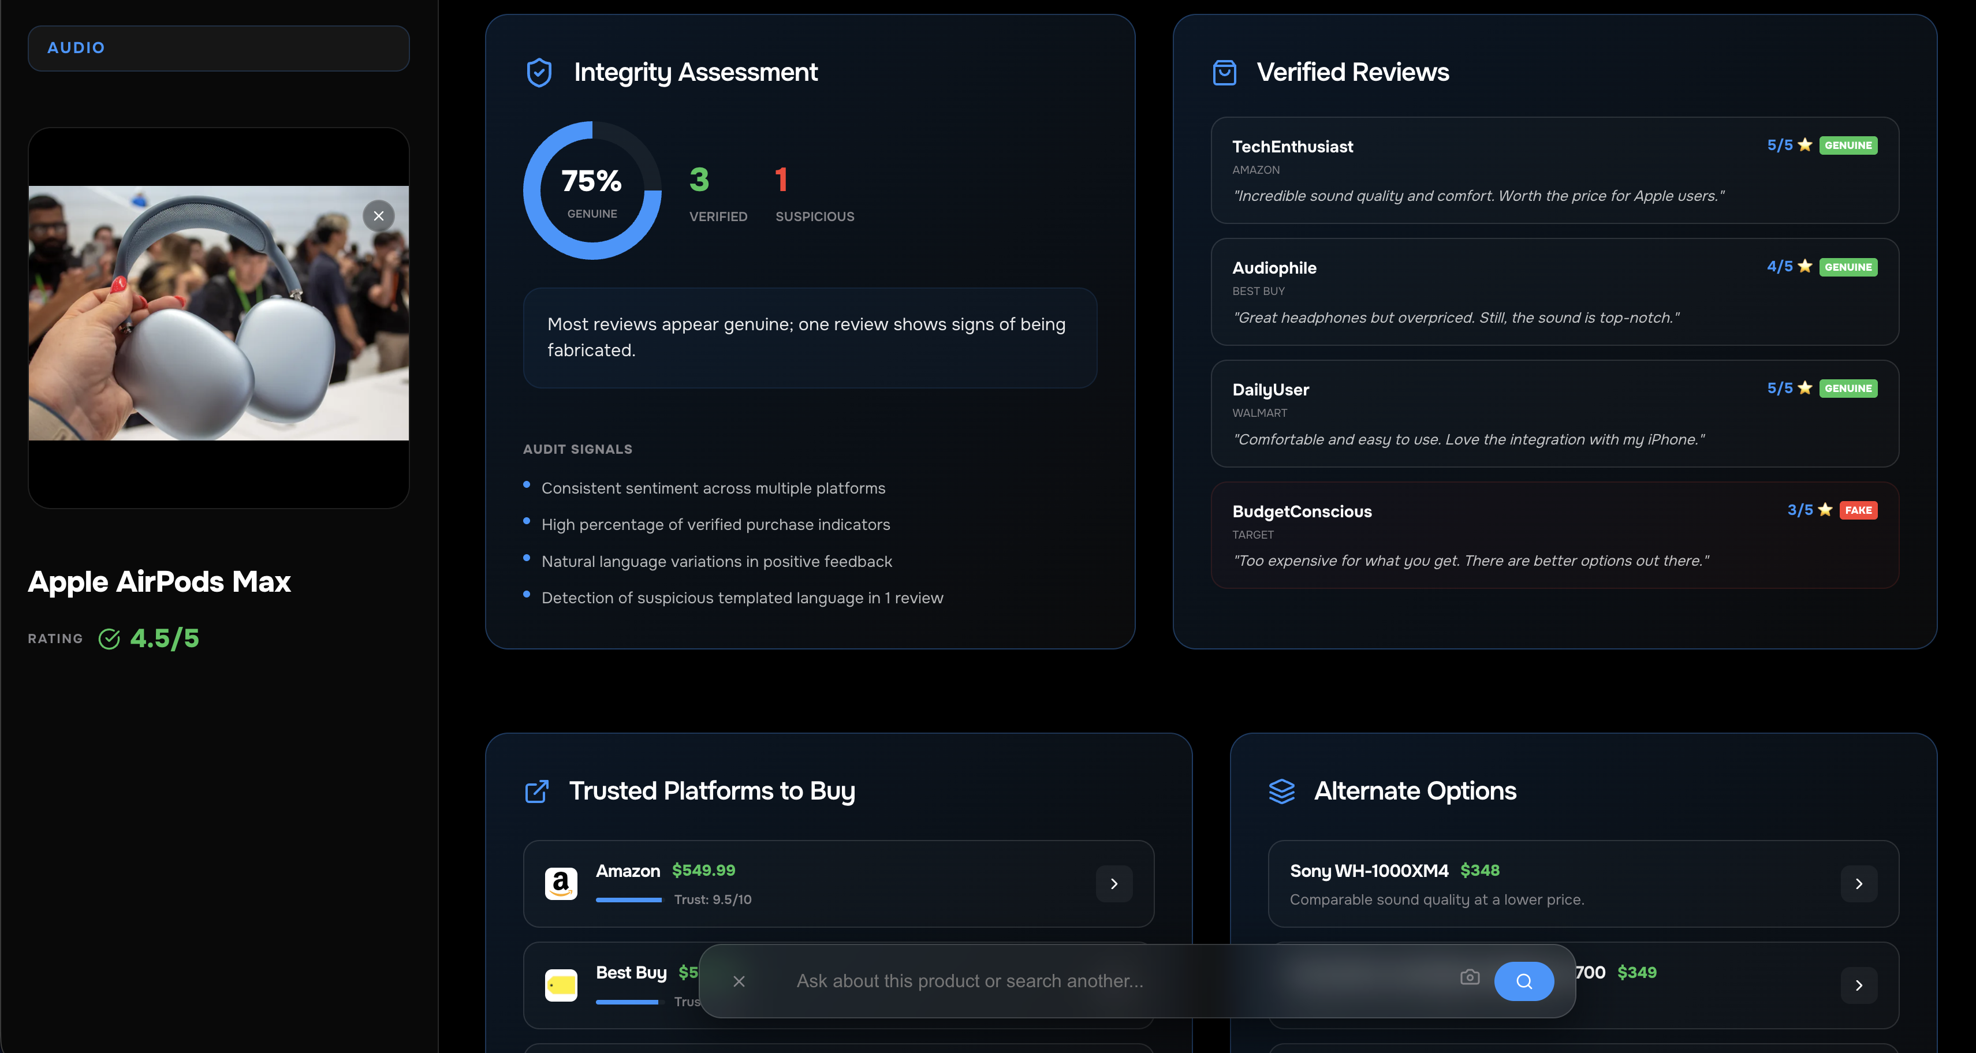This screenshot has height=1053, width=1976.
Task: Click the Verified Reviews shopping bag icon
Action: click(x=1224, y=73)
